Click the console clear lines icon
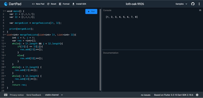Screen dimensions: 203x98 click(200, 10)
